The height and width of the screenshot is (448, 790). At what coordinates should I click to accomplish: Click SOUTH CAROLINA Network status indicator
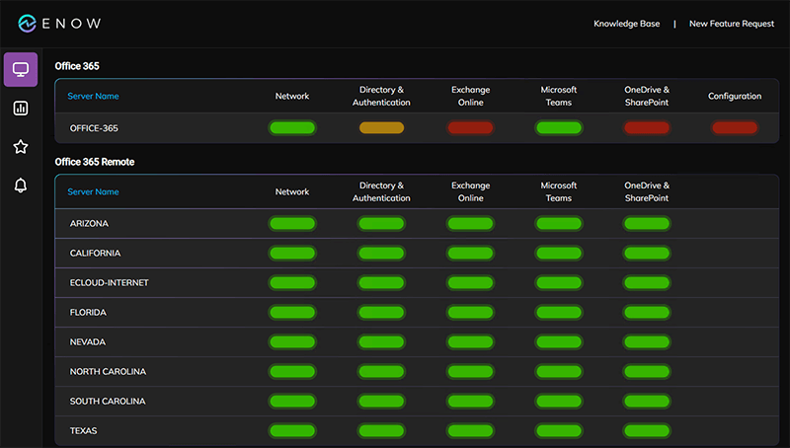click(x=292, y=402)
